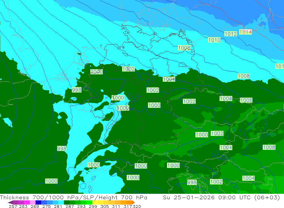This screenshot has height=208, width=284.
Task: Click the legend value 311
Action: point(116,206)
